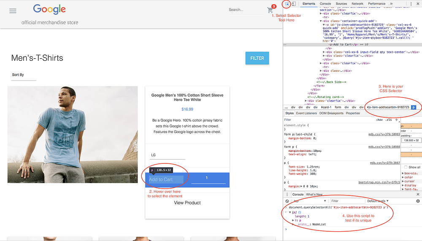The width and height of the screenshot is (422, 241).
Task: Toggle the :hov element state panel
Action: [x=379, y=120]
